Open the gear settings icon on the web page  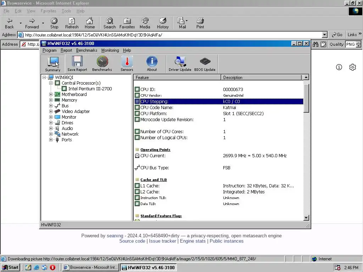pyautogui.click(x=353, y=67)
